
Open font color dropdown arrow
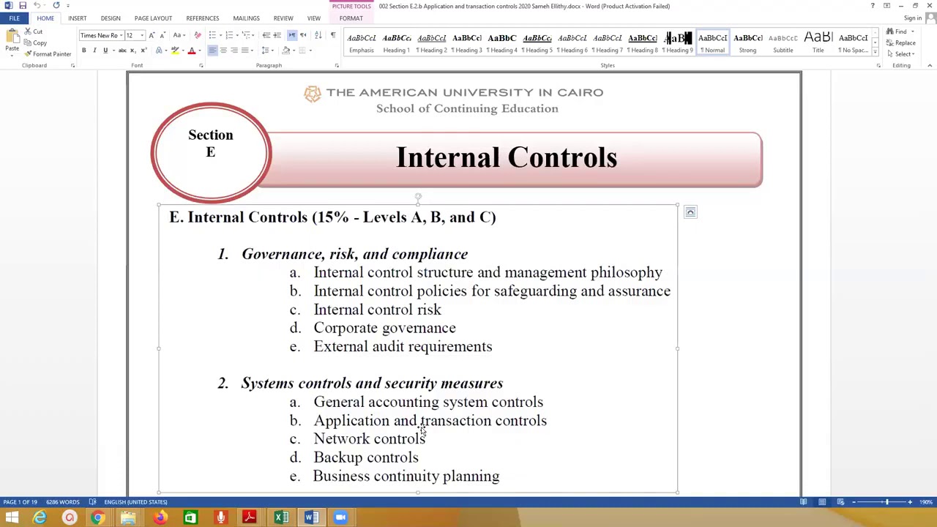(200, 51)
